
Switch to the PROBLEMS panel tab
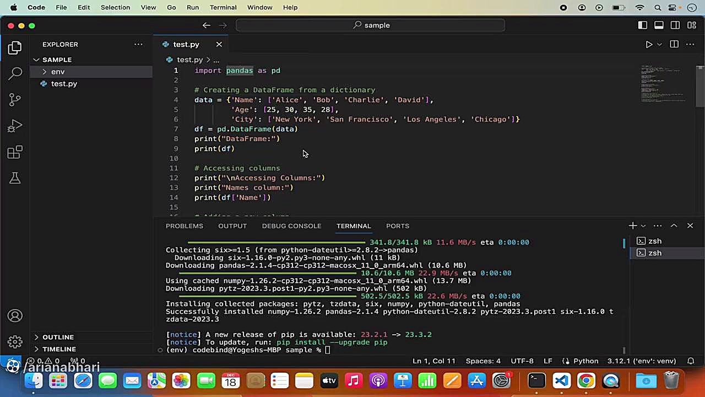point(184,226)
